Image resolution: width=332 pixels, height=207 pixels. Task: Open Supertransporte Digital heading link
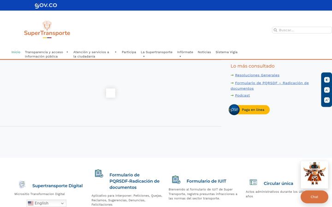tap(57, 186)
